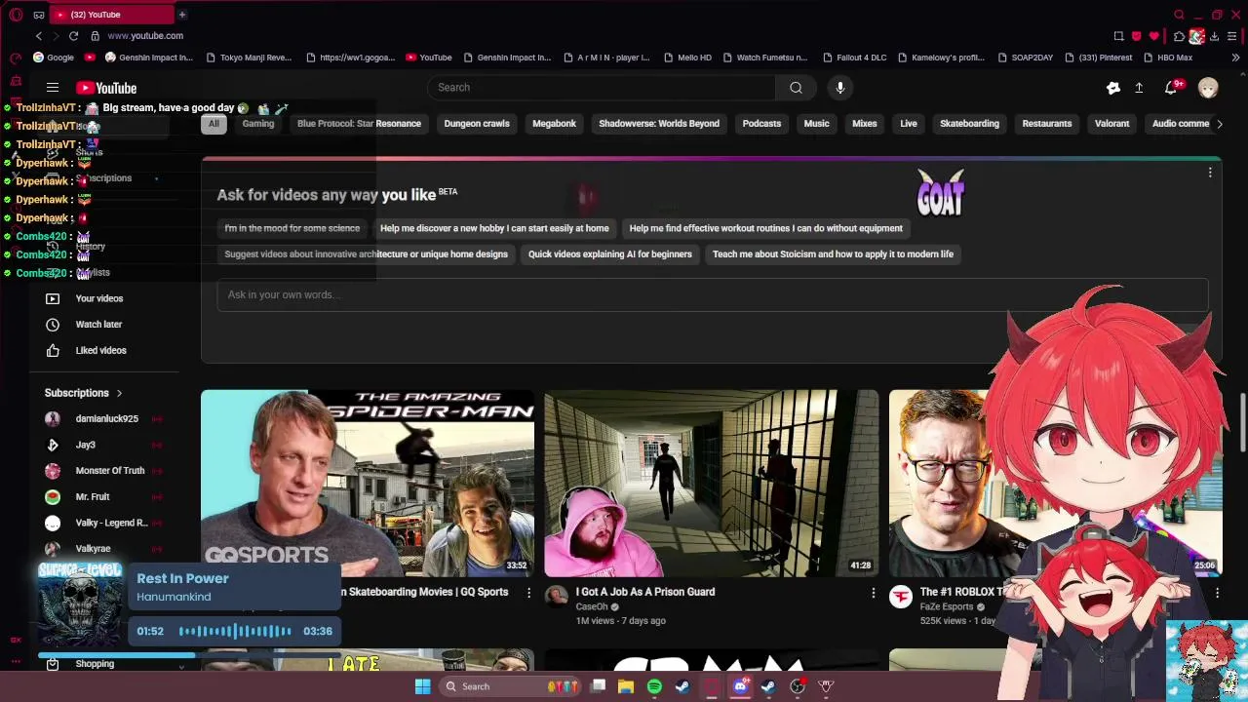Open browser downloads icon

[x=1214, y=36]
